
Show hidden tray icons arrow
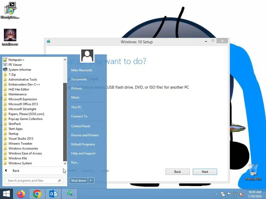tap(216, 194)
